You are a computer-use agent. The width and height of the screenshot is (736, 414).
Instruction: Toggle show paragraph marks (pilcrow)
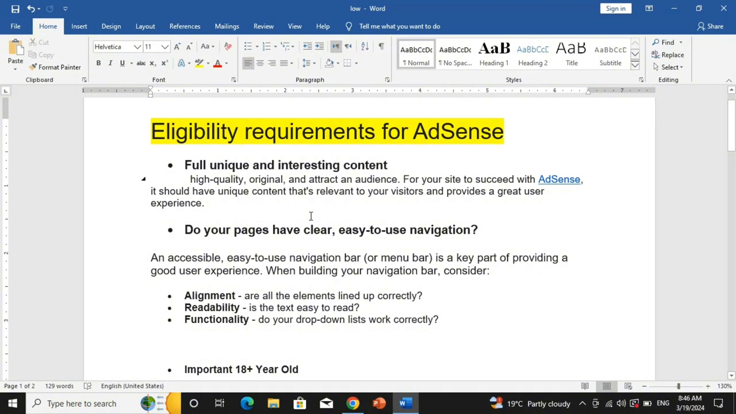pos(381,47)
